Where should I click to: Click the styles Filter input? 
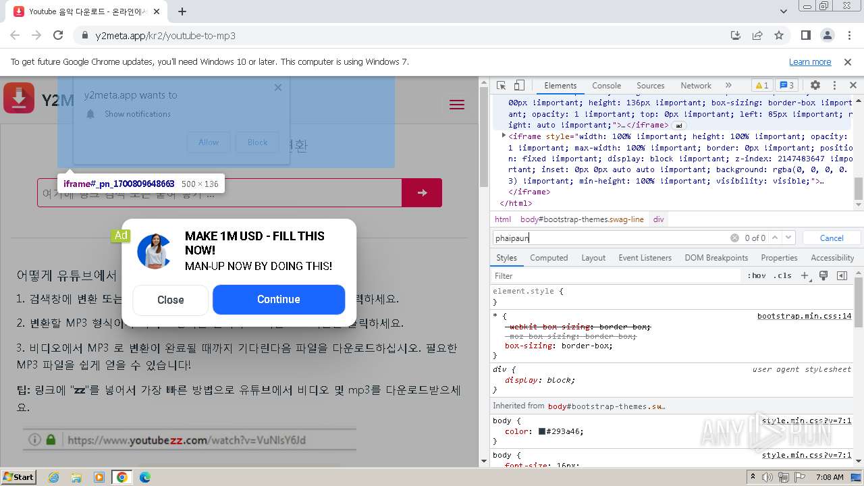(x=616, y=275)
